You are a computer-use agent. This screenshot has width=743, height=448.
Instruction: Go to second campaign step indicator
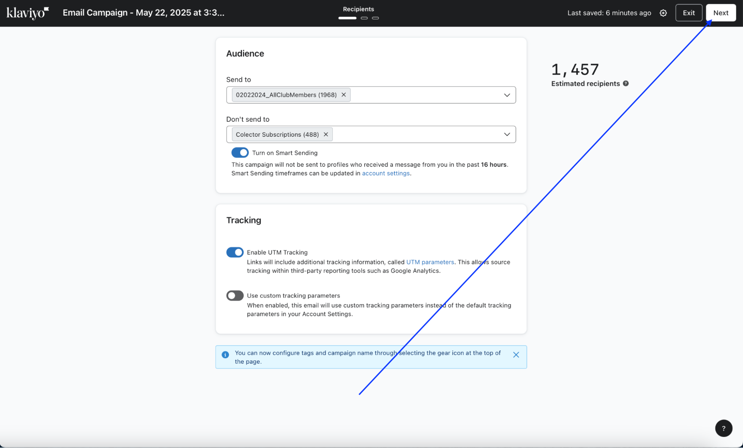coord(364,18)
